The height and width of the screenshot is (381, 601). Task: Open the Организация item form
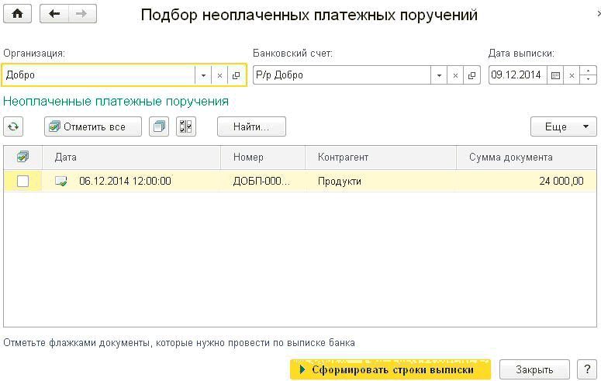coord(237,75)
